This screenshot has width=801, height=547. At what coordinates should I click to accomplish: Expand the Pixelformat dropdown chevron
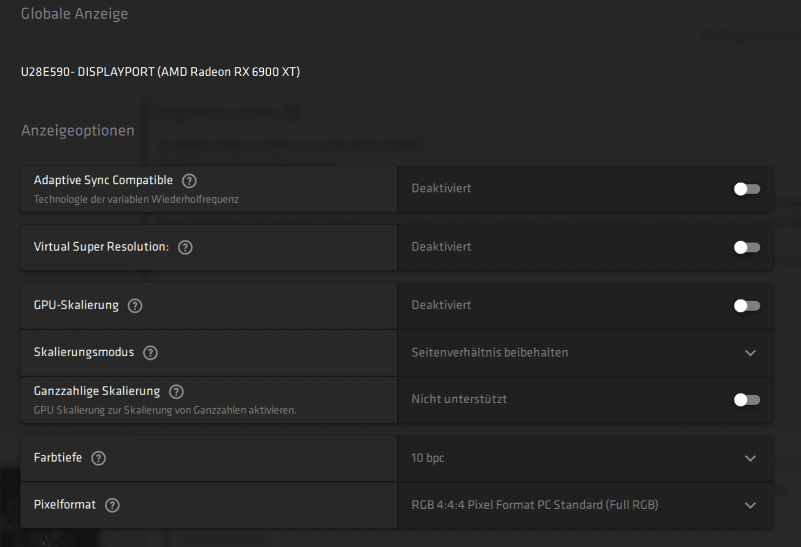pyautogui.click(x=750, y=505)
